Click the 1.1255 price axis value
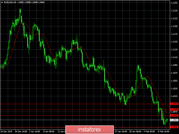 [x=174, y=3]
